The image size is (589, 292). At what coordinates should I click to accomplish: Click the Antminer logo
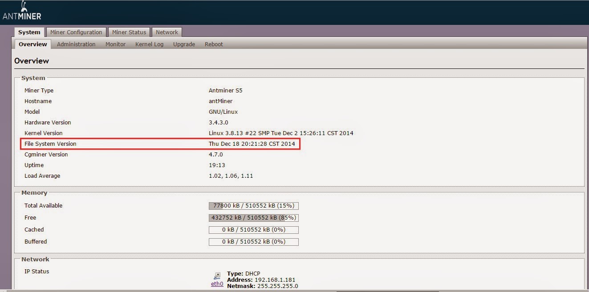(x=22, y=11)
